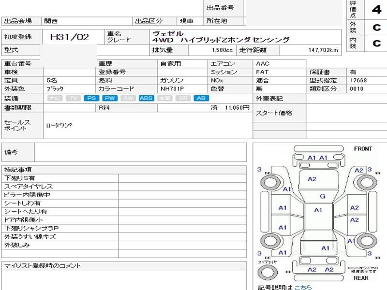This screenshot has width=387, height=290.
Task: Click the recycling fee 11,050円
Action: click(x=237, y=108)
